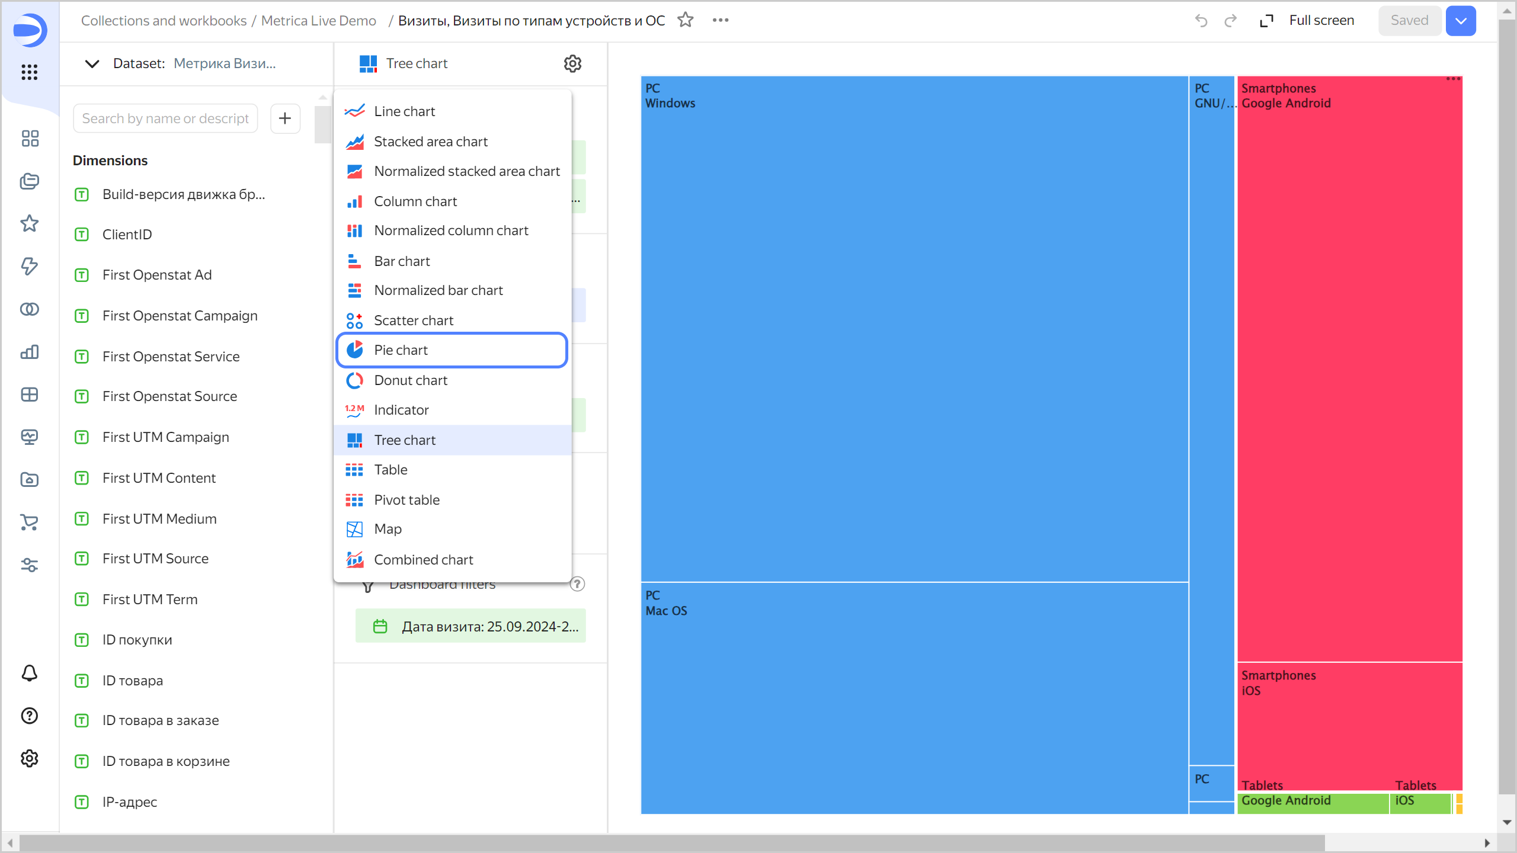1517x853 pixels.
Task: Open the services grid menu icon
Action: [x=30, y=72]
